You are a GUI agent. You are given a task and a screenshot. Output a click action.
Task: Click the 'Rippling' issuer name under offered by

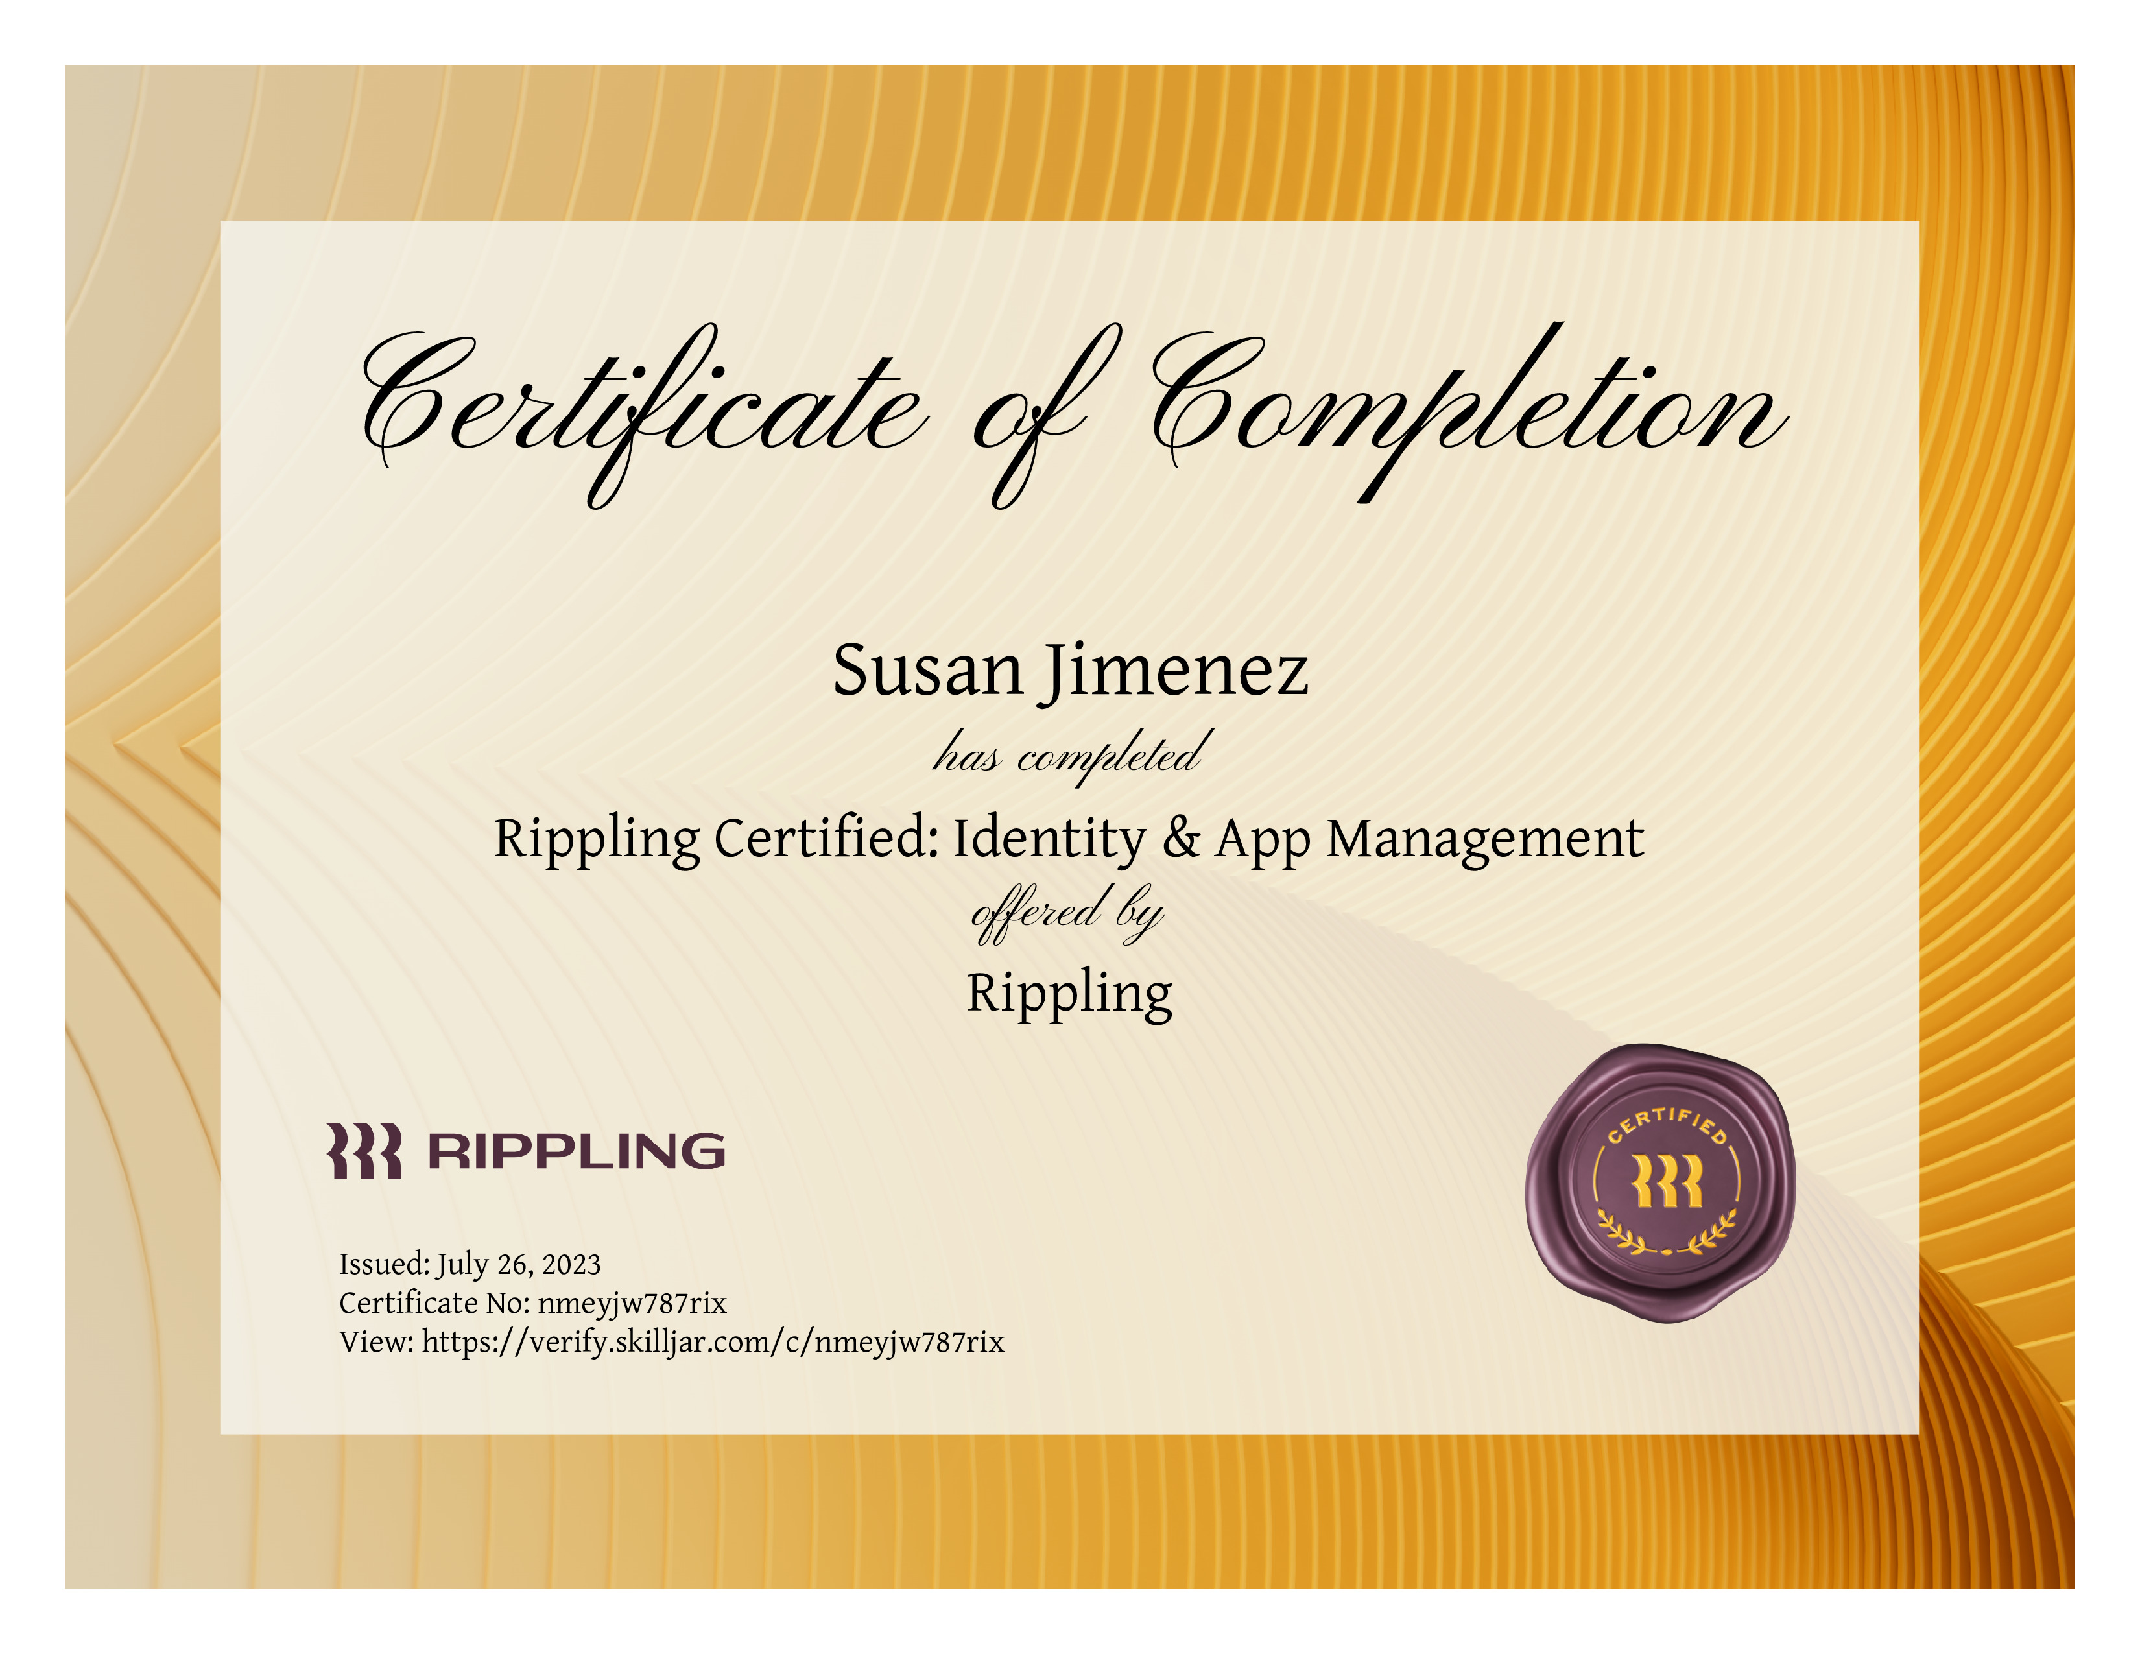click(x=1070, y=996)
